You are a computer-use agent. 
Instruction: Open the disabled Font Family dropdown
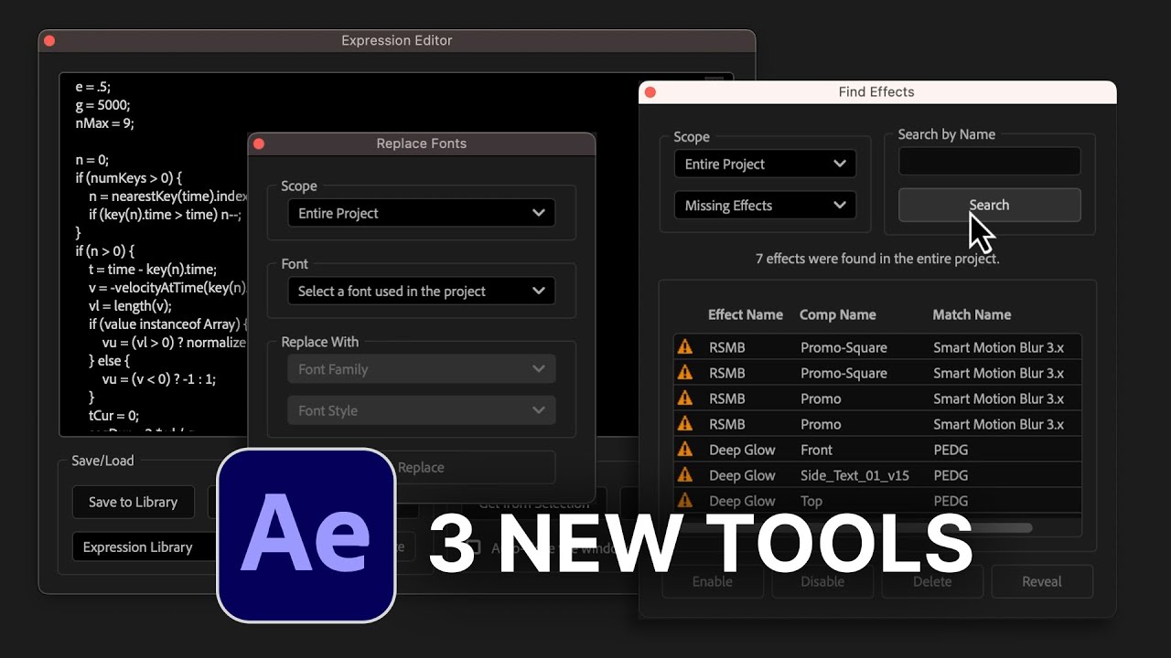tap(421, 369)
